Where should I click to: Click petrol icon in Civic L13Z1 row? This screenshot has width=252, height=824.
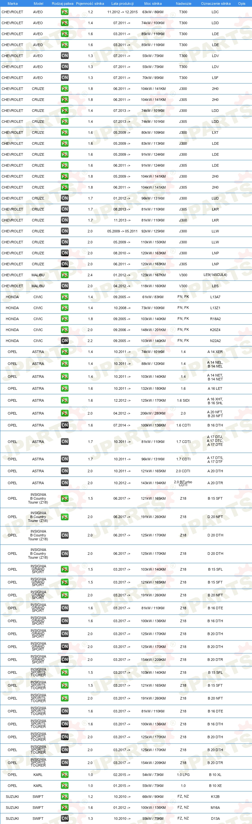(64, 308)
